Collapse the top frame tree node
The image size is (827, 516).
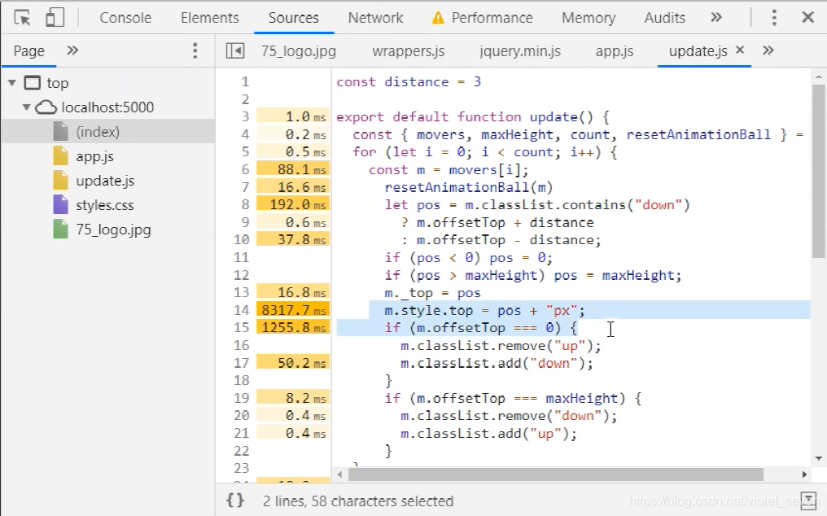coord(12,83)
